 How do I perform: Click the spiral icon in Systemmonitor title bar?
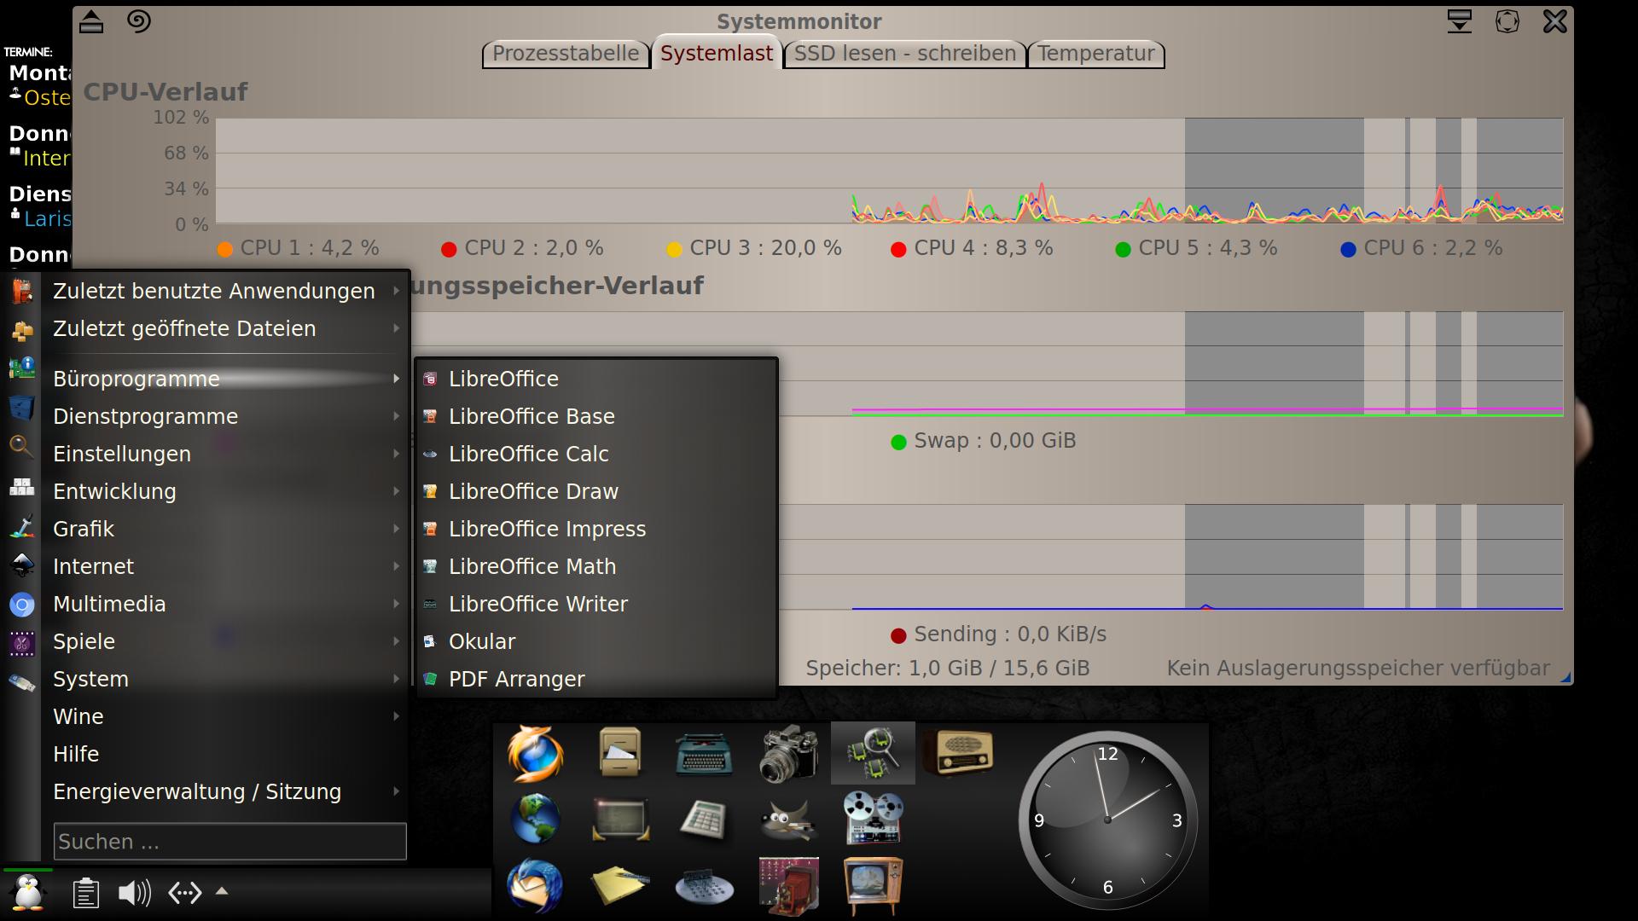coord(139,20)
